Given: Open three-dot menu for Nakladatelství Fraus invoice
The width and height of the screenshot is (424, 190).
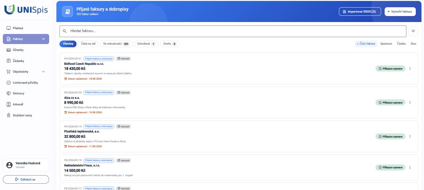Looking at the screenshot, I should 410,167.
